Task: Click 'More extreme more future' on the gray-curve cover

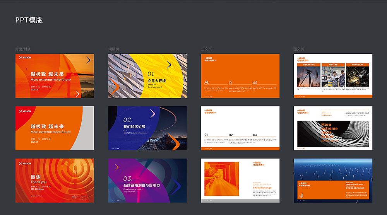Action: (x=51, y=132)
